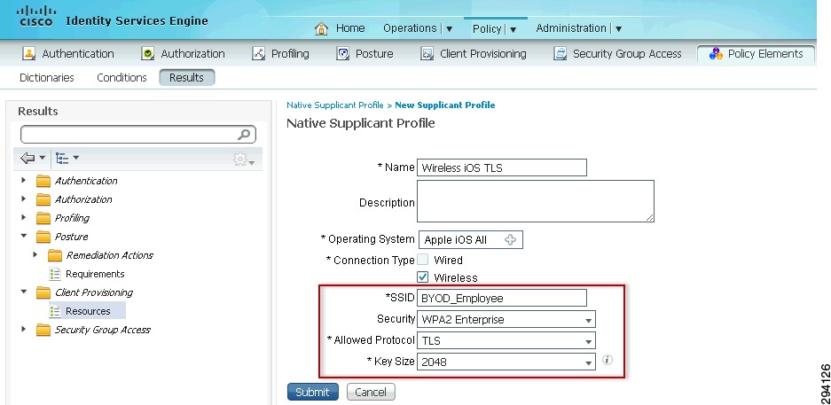The width and height of the screenshot is (831, 405).
Task: Click the Operating System Apple iOS All selector
Action: point(471,240)
